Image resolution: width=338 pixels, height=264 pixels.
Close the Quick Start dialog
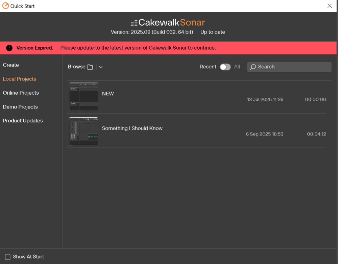point(330,6)
